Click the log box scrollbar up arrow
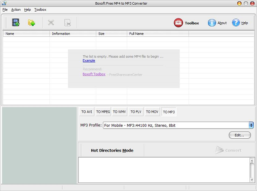The width and height of the screenshot is (257, 191). click(252, 161)
